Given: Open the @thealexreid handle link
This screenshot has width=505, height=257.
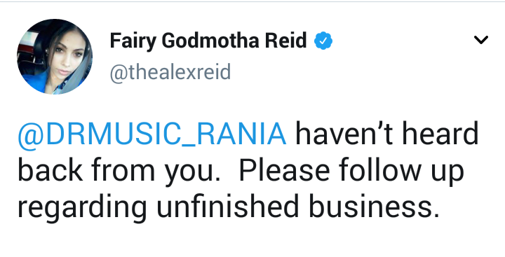Looking at the screenshot, I should 170,72.
